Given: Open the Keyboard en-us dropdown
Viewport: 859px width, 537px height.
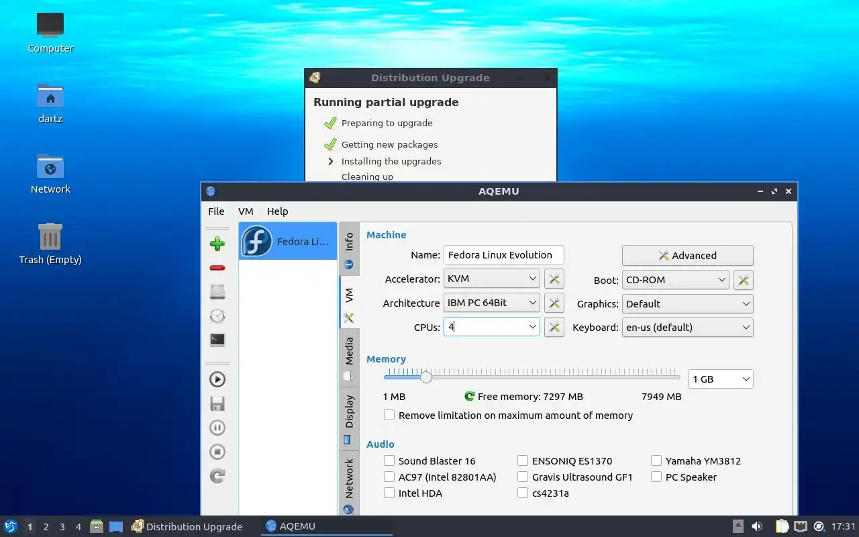Looking at the screenshot, I should tap(688, 327).
